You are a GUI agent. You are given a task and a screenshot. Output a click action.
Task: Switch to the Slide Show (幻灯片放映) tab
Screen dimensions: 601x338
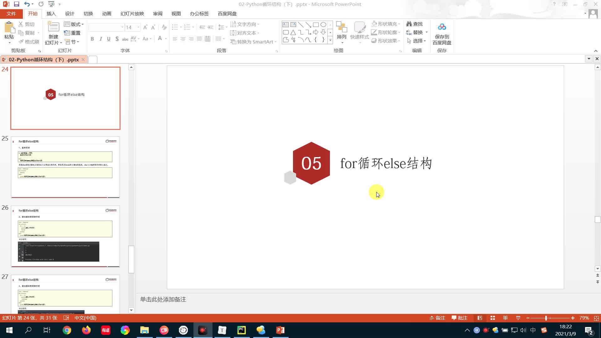(x=132, y=14)
